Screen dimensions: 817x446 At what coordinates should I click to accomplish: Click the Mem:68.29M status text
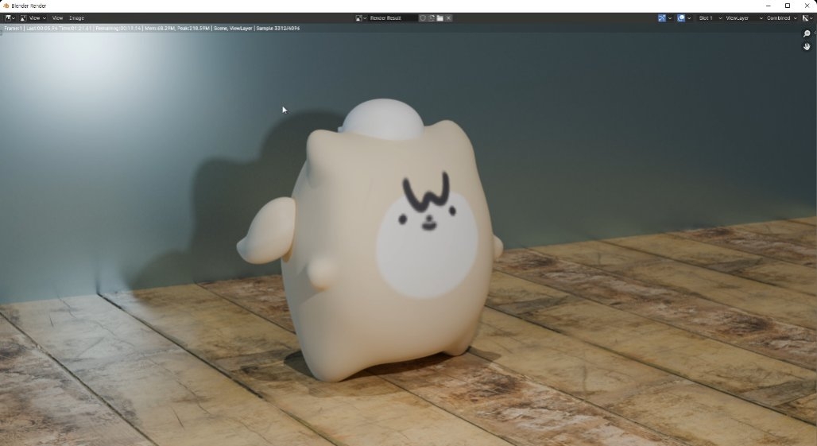click(x=159, y=28)
